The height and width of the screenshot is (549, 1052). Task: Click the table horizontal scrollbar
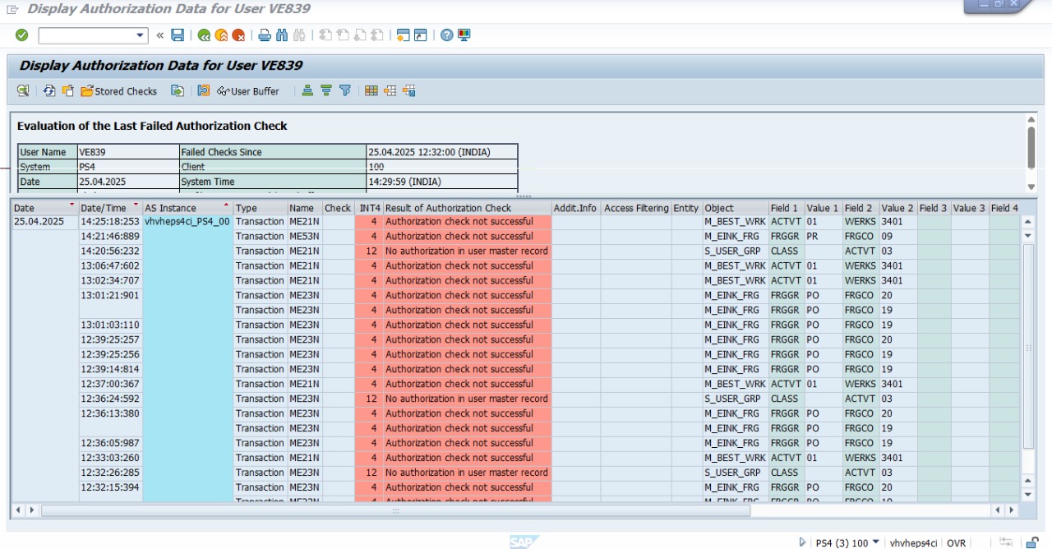coord(394,510)
